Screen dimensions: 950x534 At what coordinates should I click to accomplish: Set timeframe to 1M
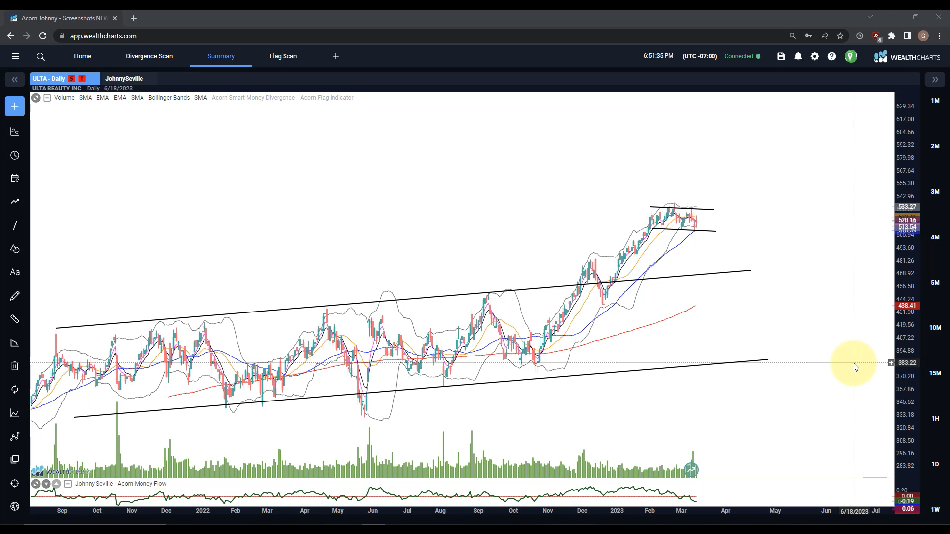point(935,101)
